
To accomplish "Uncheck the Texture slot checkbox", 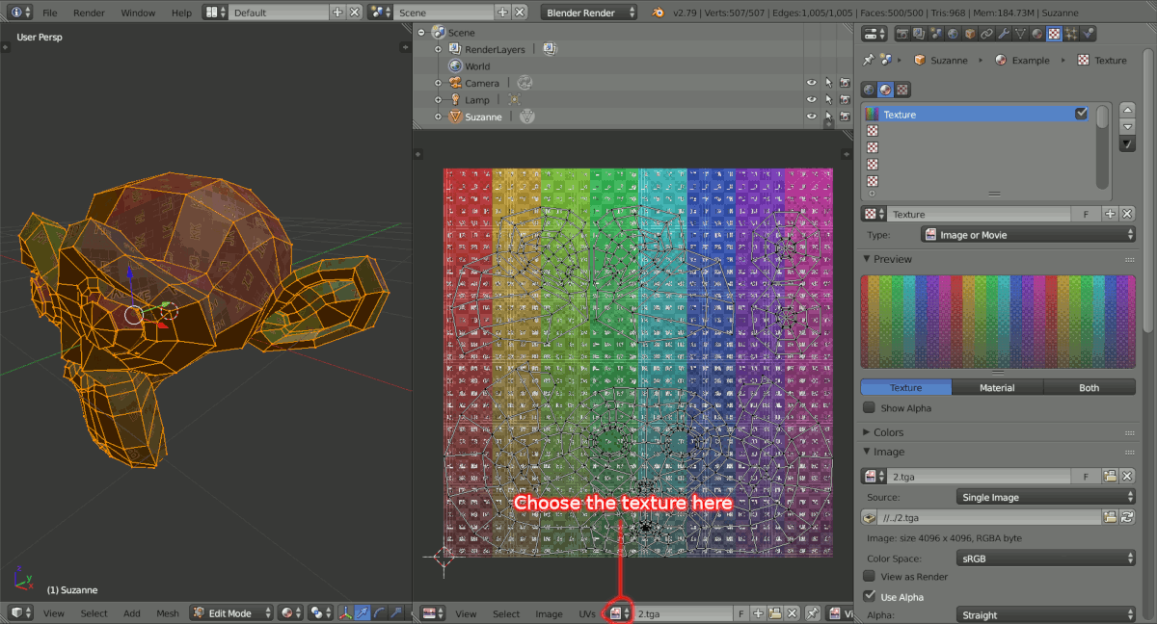I will (1082, 114).
